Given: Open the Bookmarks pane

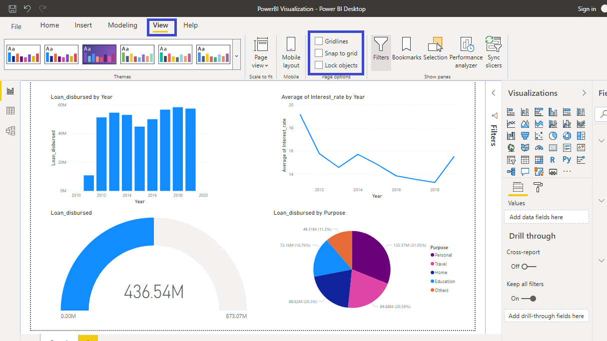Looking at the screenshot, I should coord(406,49).
